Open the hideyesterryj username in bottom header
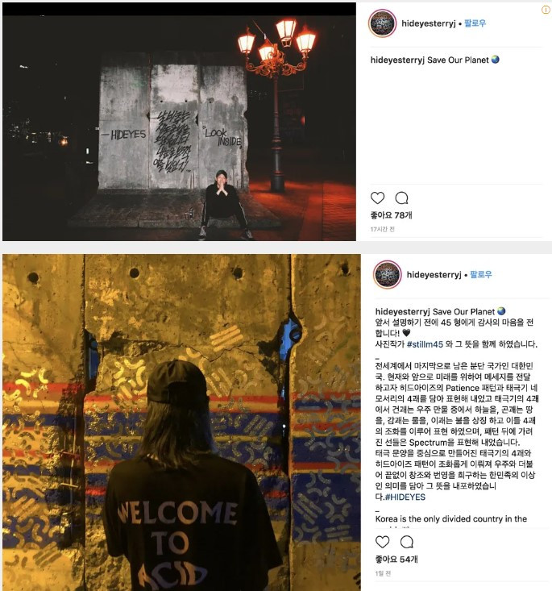This screenshot has height=591, width=552. [434, 274]
